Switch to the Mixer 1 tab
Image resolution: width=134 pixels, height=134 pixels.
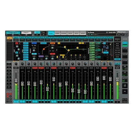[x=51, y=33]
